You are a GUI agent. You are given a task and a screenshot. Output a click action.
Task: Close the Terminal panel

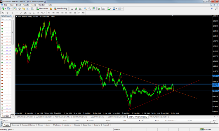coord(1,120)
